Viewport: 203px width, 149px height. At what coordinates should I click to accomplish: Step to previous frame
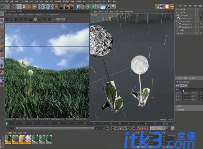point(116,128)
